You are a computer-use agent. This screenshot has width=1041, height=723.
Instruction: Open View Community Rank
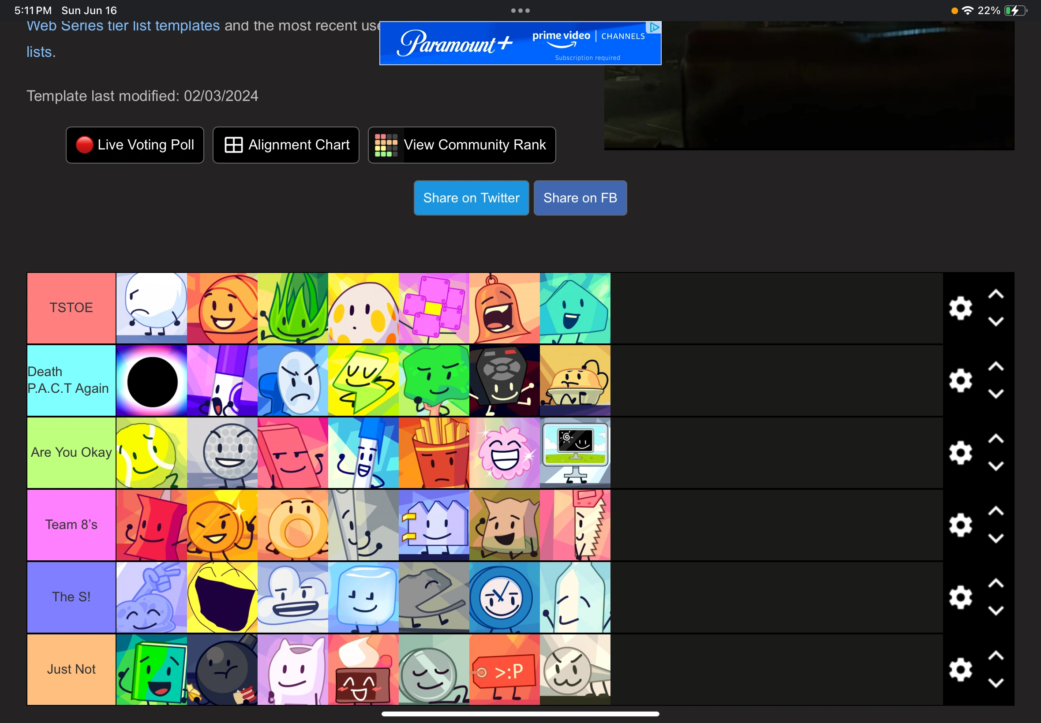click(462, 145)
